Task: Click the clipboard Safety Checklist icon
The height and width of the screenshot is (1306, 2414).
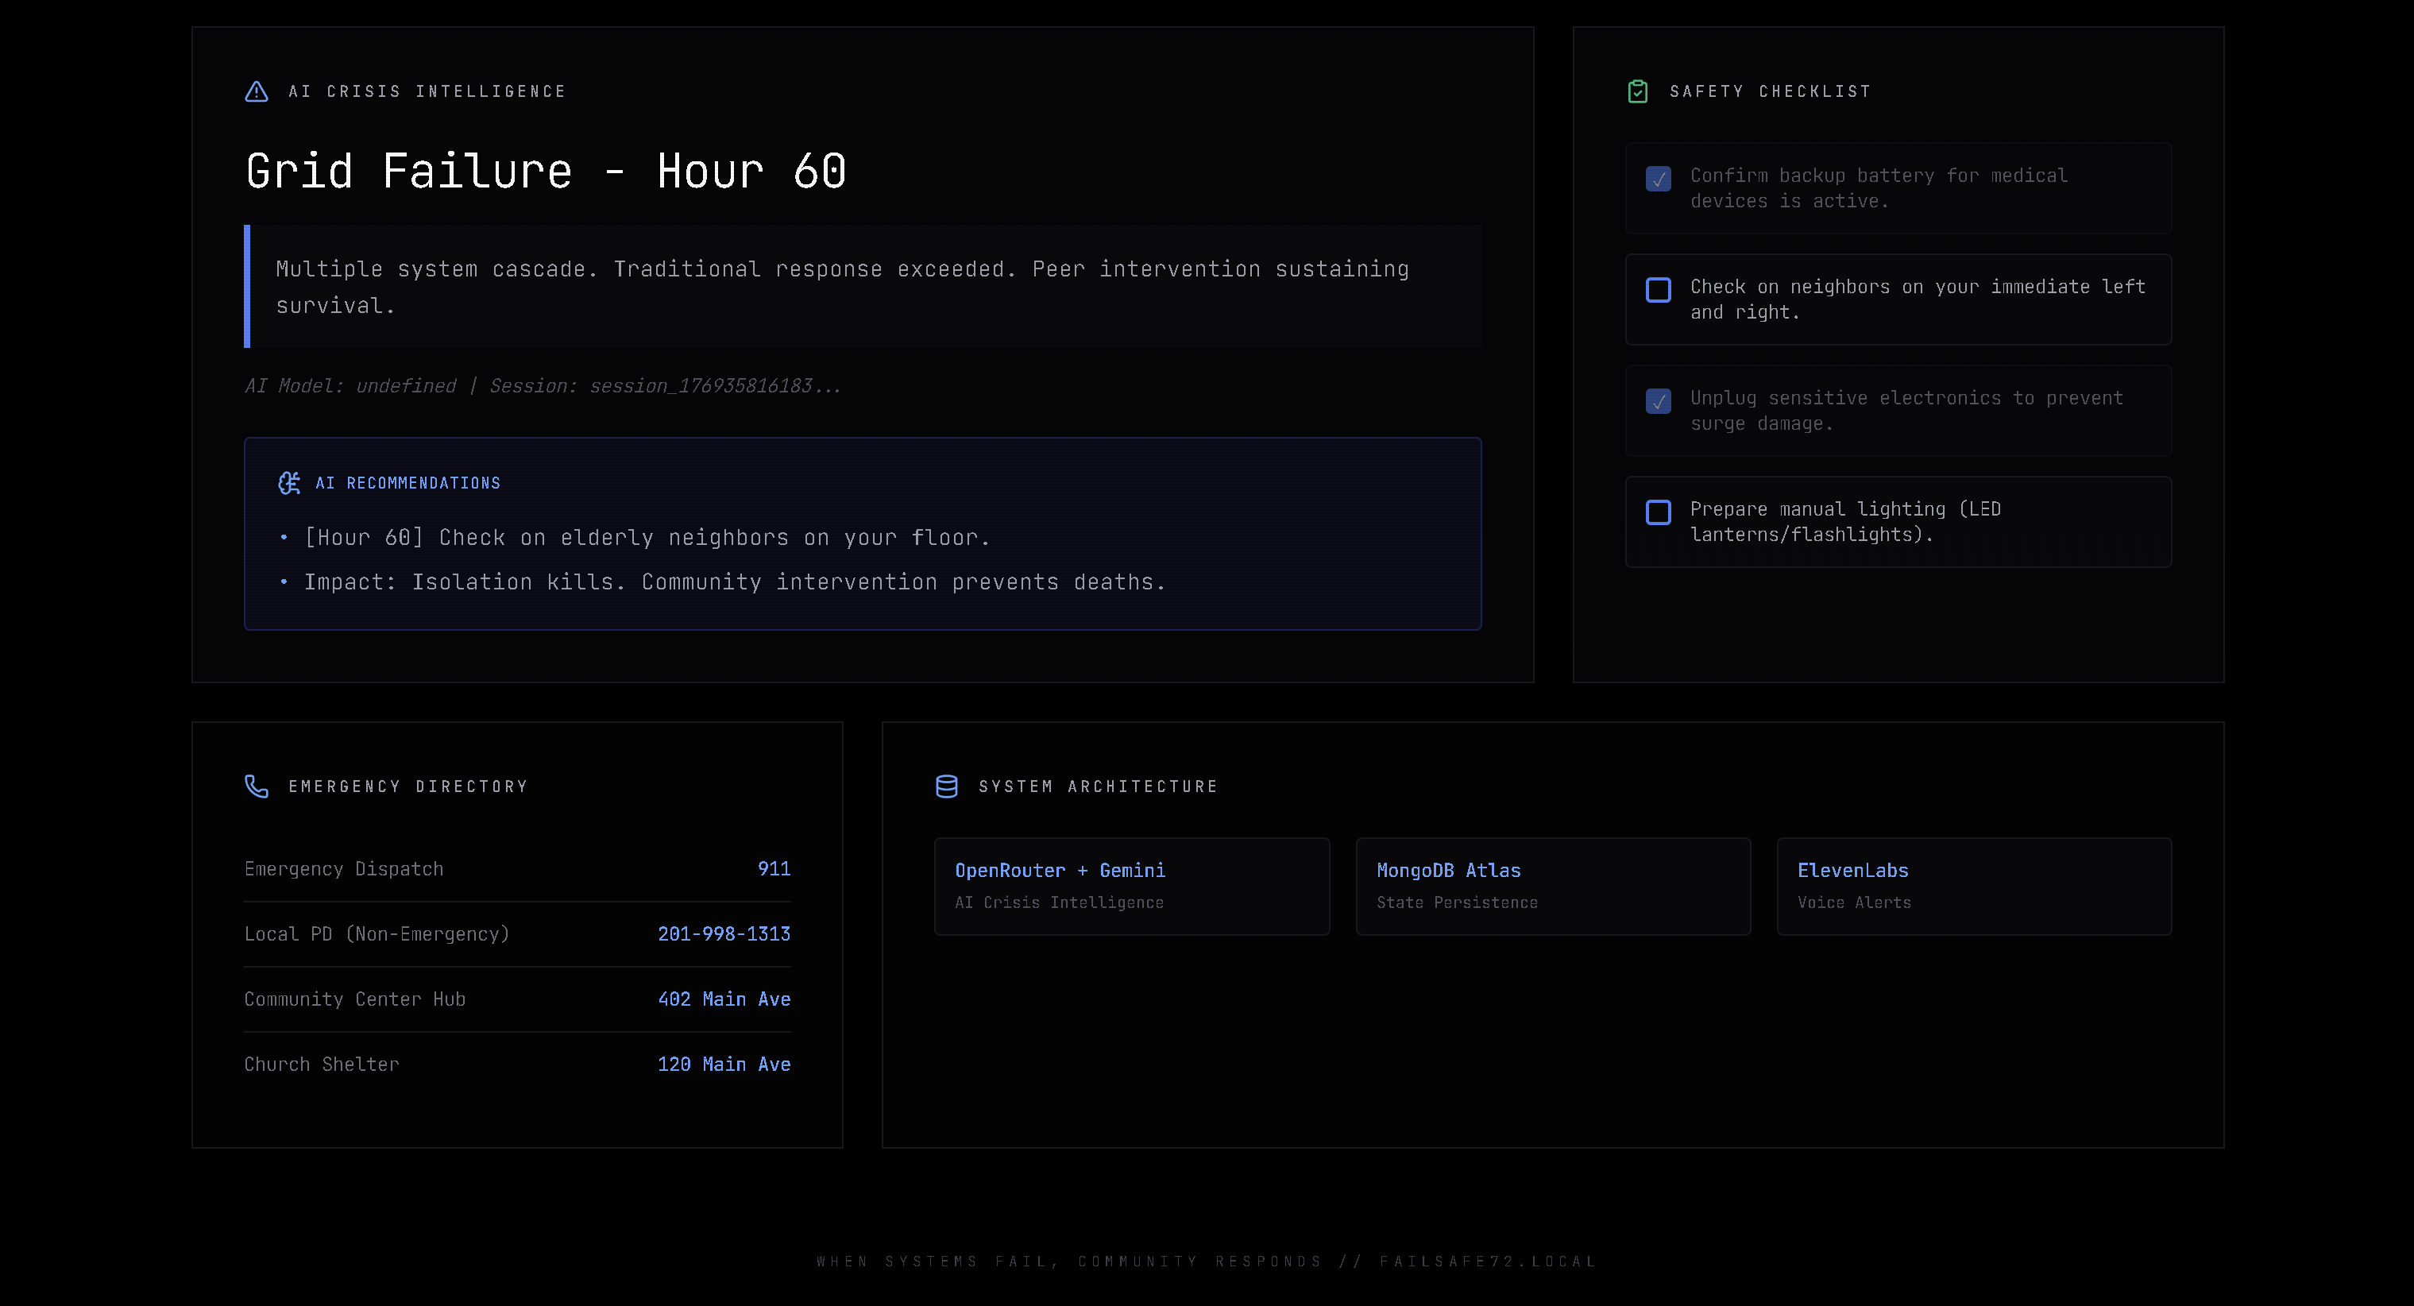Action: pos(1637,92)
